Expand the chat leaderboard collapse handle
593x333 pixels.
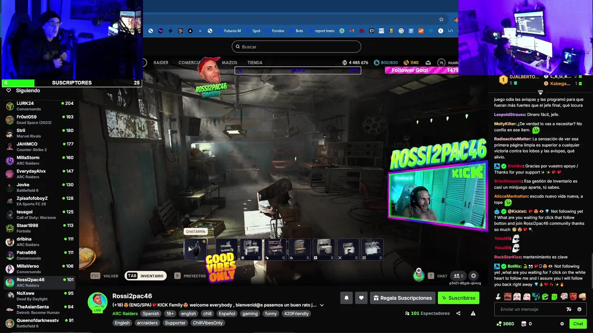coord(540,92)
